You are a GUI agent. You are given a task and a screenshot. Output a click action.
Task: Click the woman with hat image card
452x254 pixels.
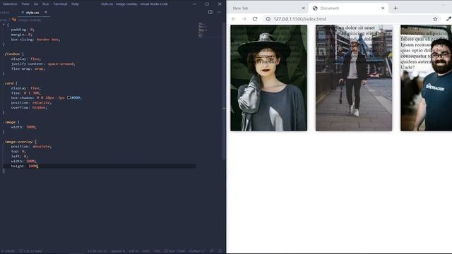268,78
